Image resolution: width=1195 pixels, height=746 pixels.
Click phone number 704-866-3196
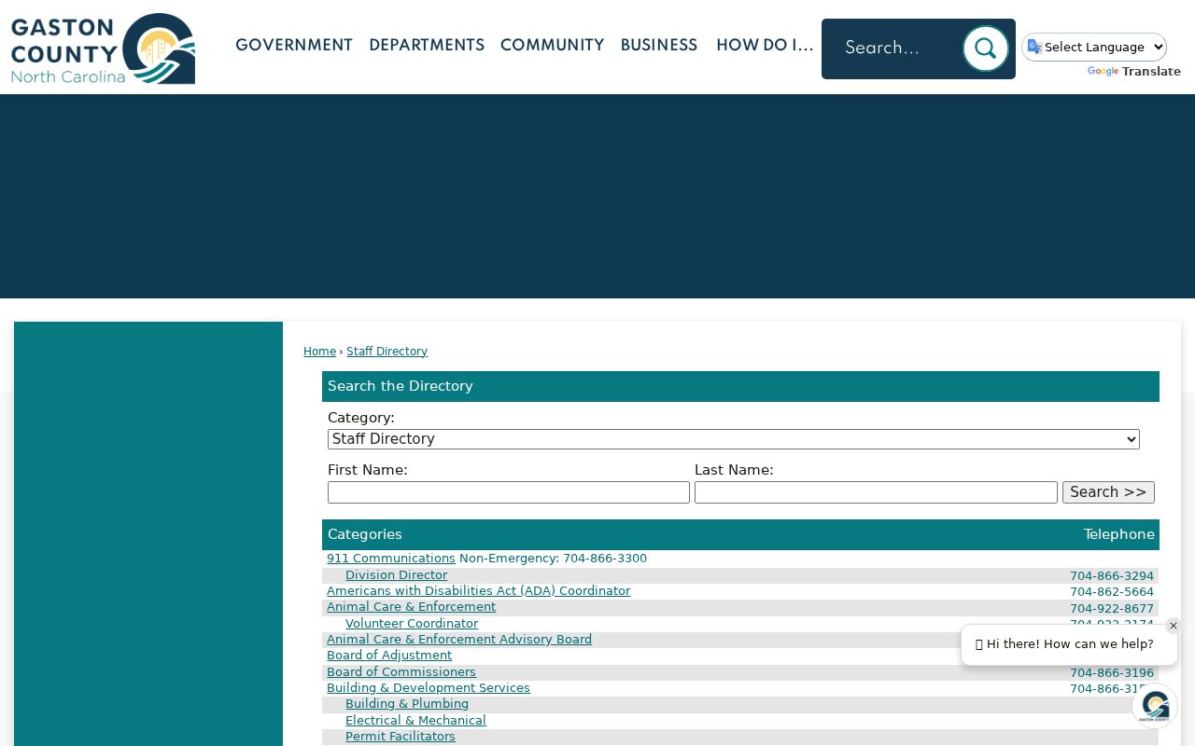pos(1112,673)
